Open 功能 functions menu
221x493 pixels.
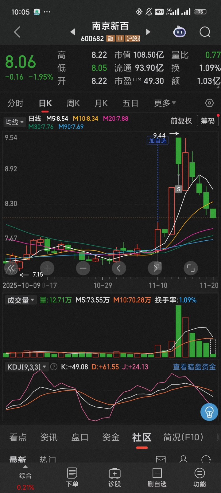coord(200,477)
